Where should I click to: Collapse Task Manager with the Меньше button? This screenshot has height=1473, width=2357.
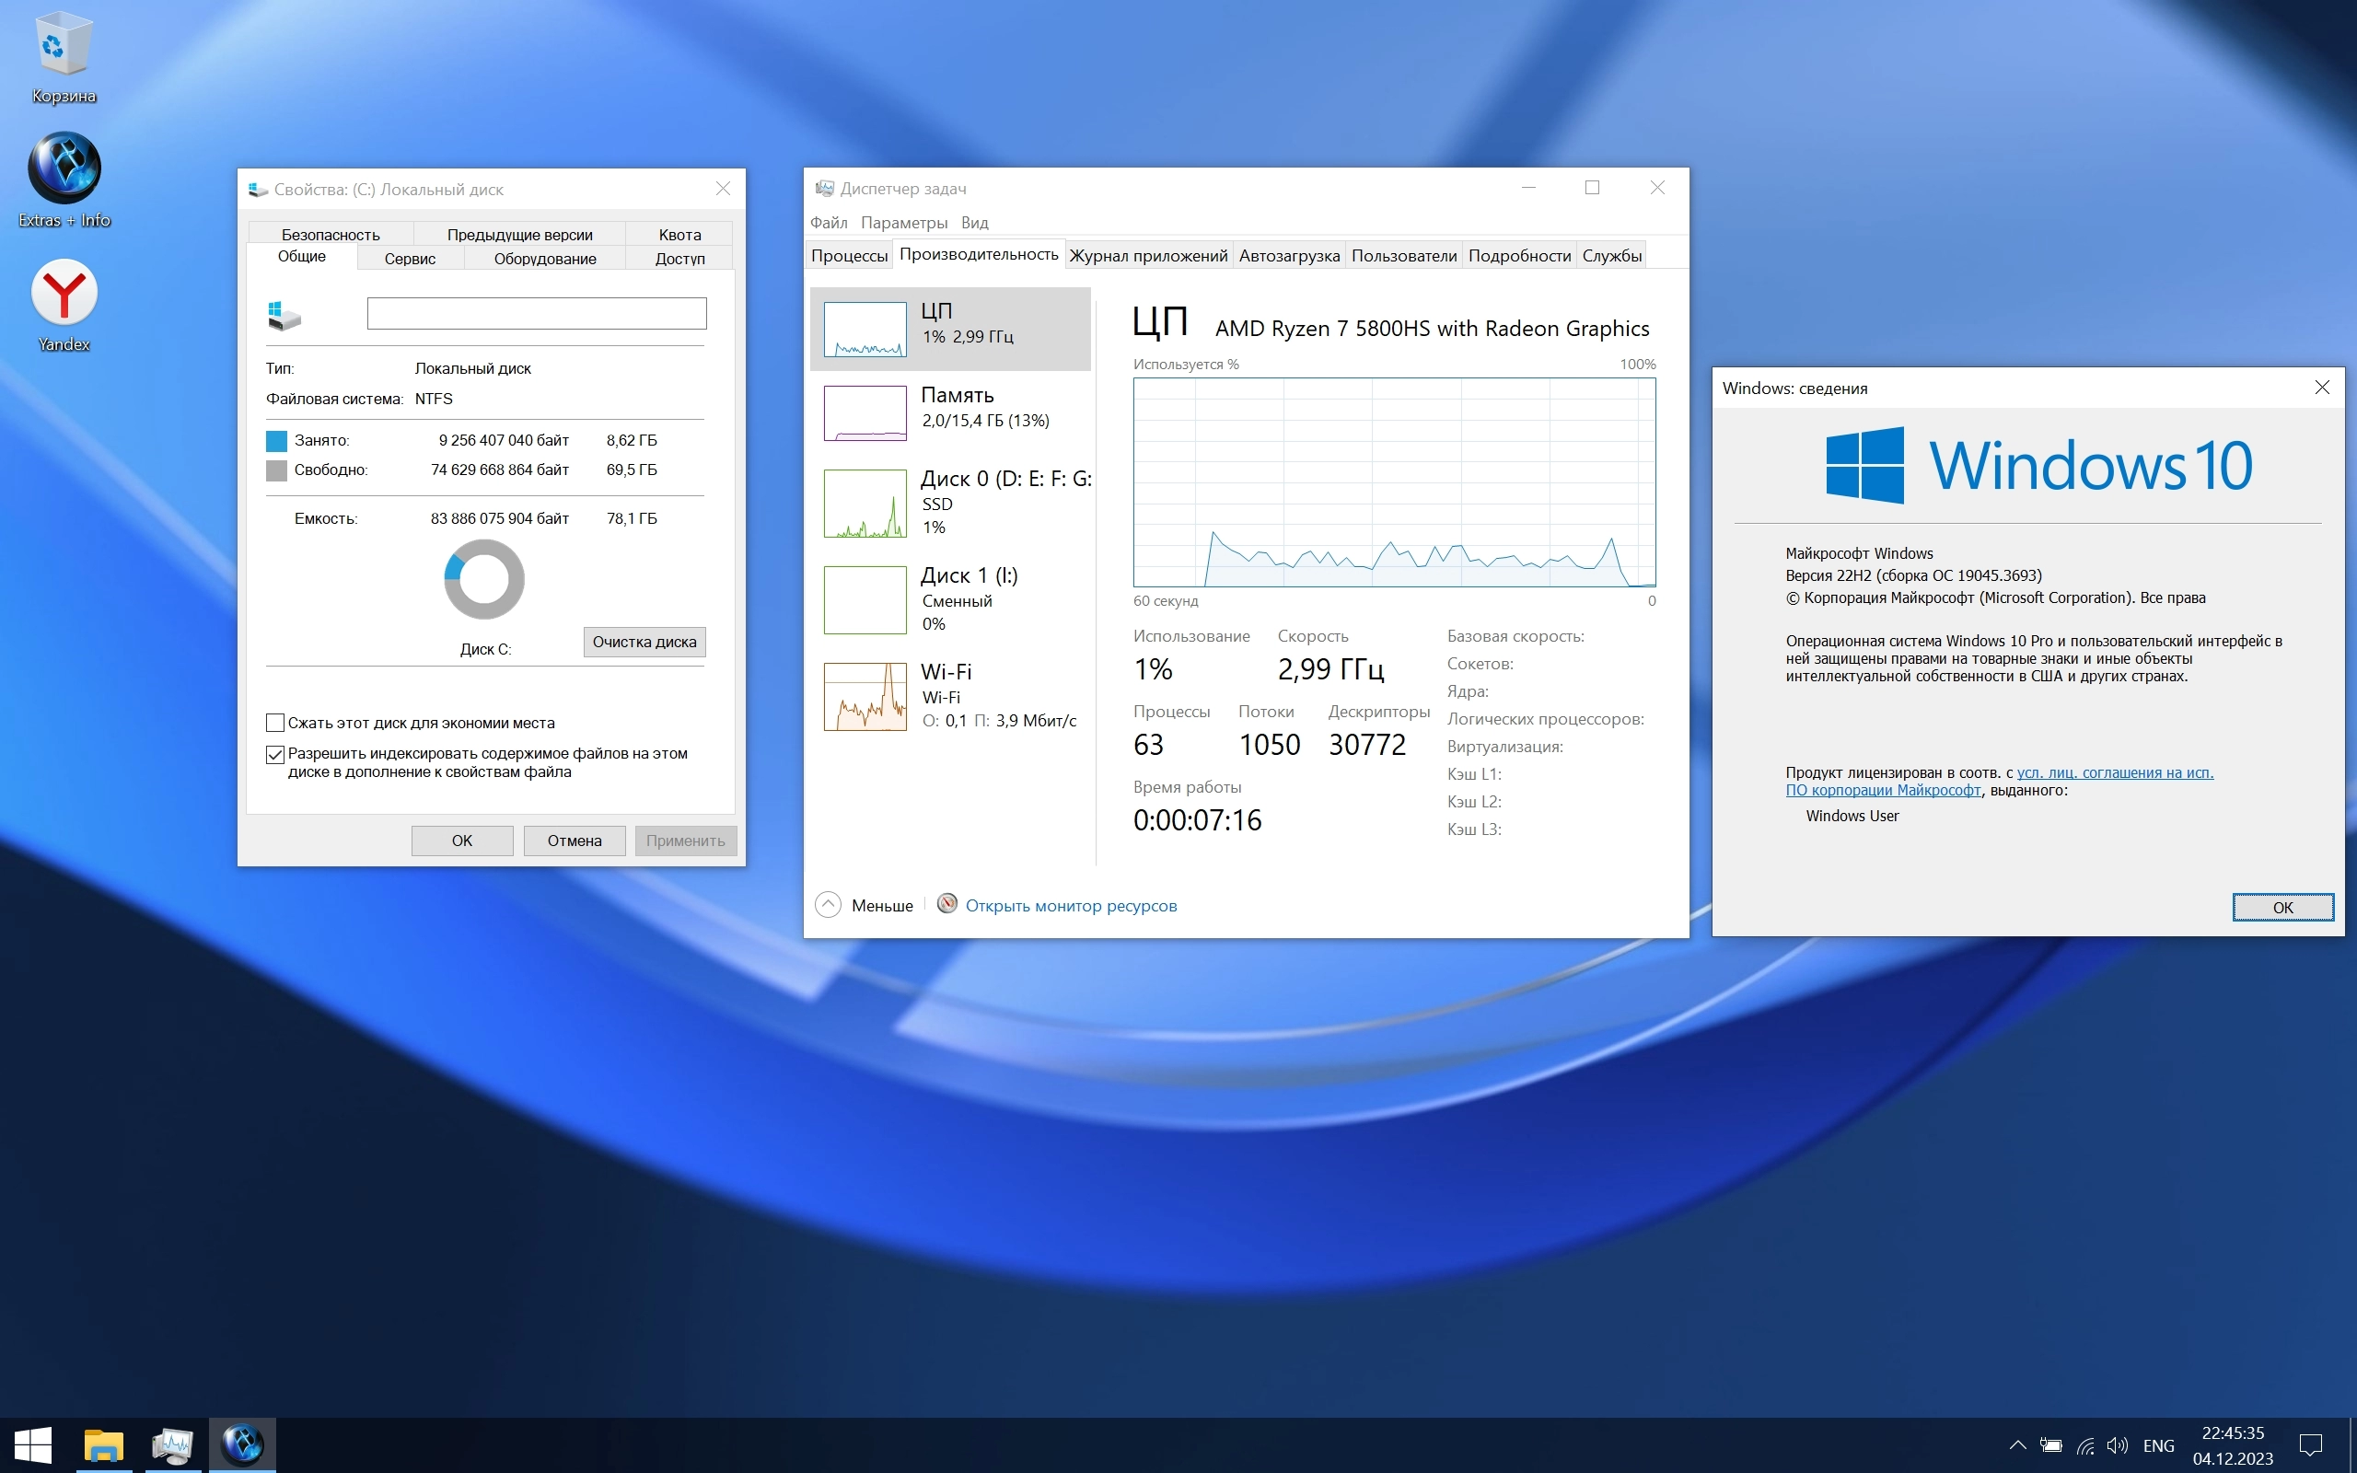[x=865, y=905]
